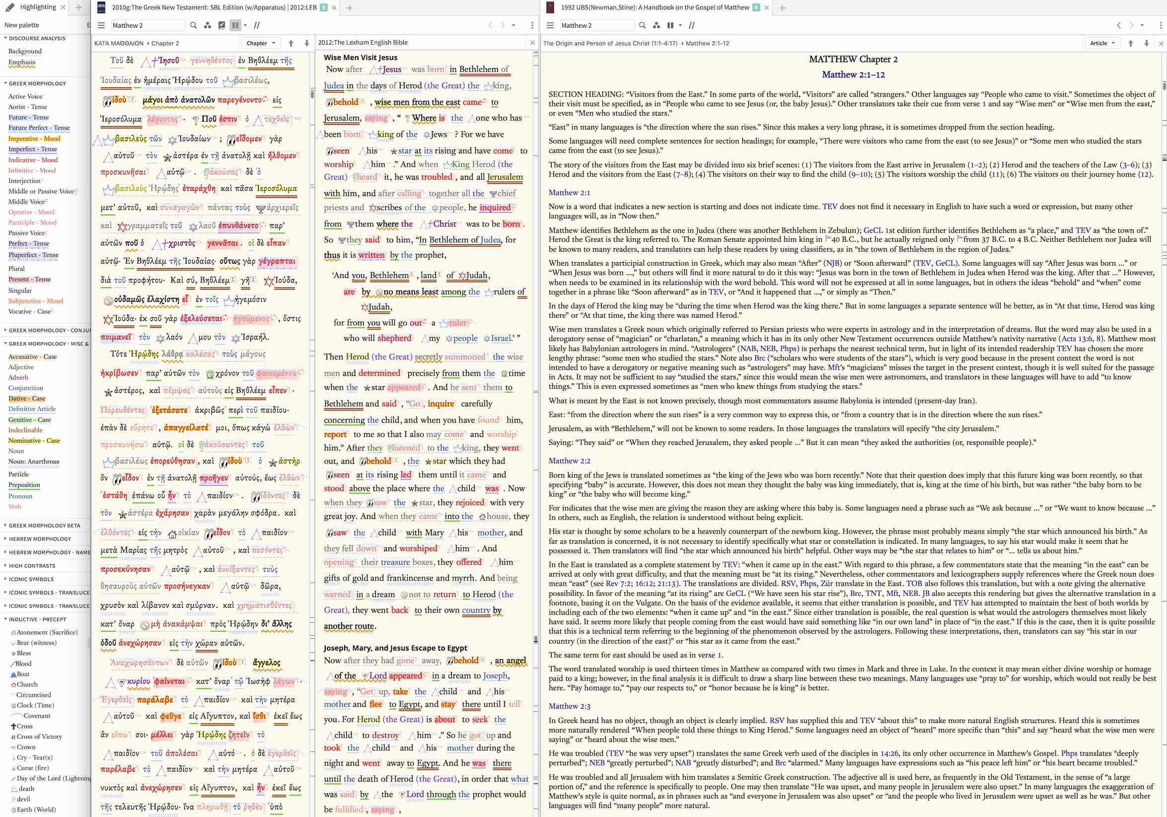The height and width of the screenshot is (817, 1167).
Task: Go forward in Greek NT panel history
Action: 503,25
